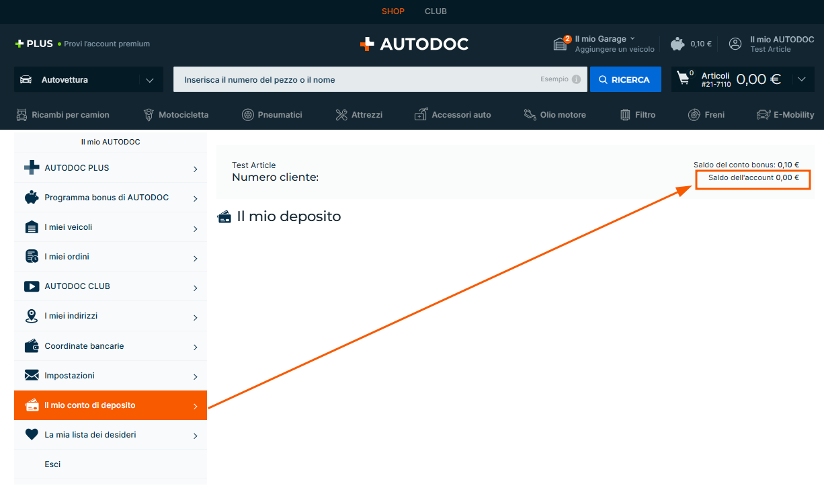Image resolution: width=824 pixels, height=494 pixels.
Task: Click the garage icon with badge
Action: point(561,44)
